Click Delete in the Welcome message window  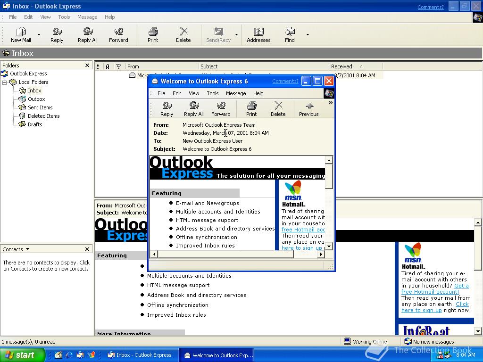coord(278,109)
